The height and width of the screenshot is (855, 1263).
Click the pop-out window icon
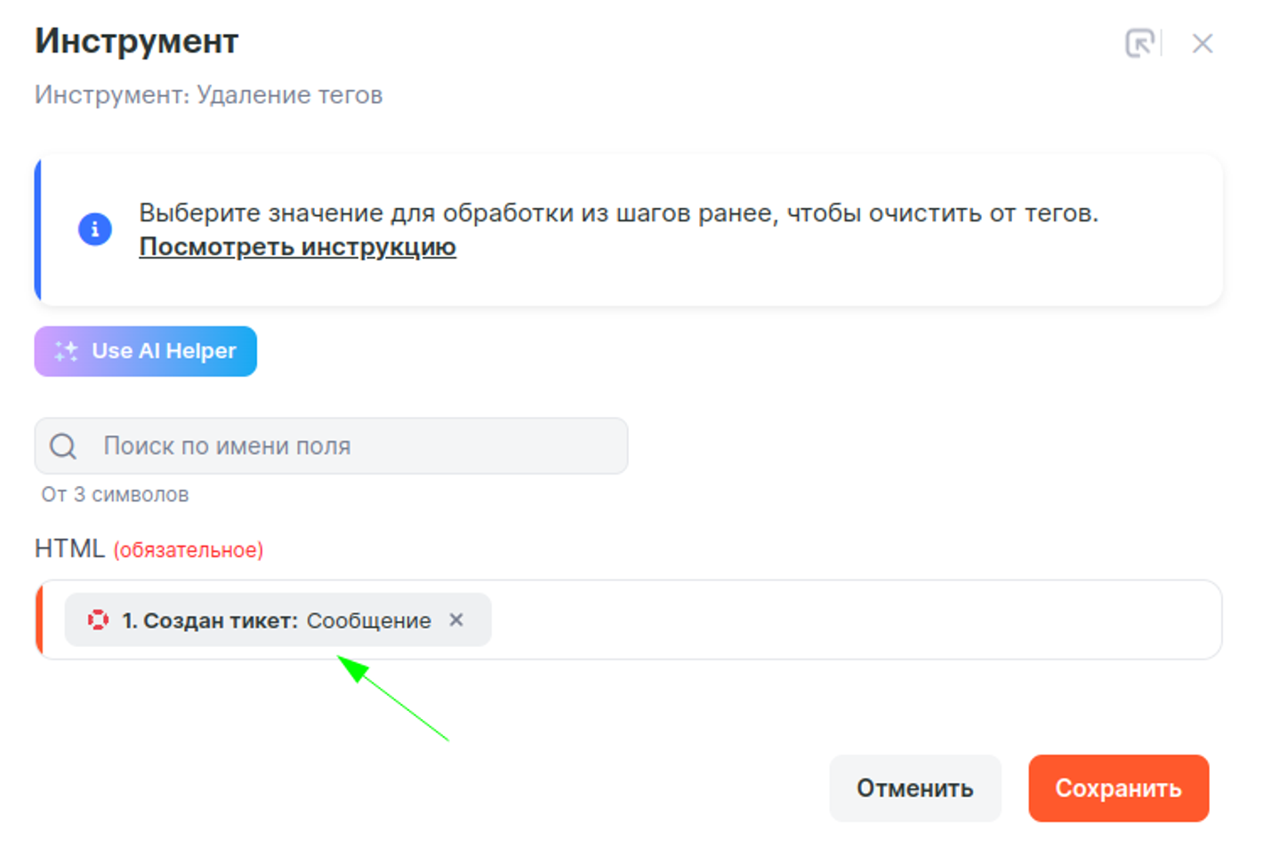click(1139, 43)
